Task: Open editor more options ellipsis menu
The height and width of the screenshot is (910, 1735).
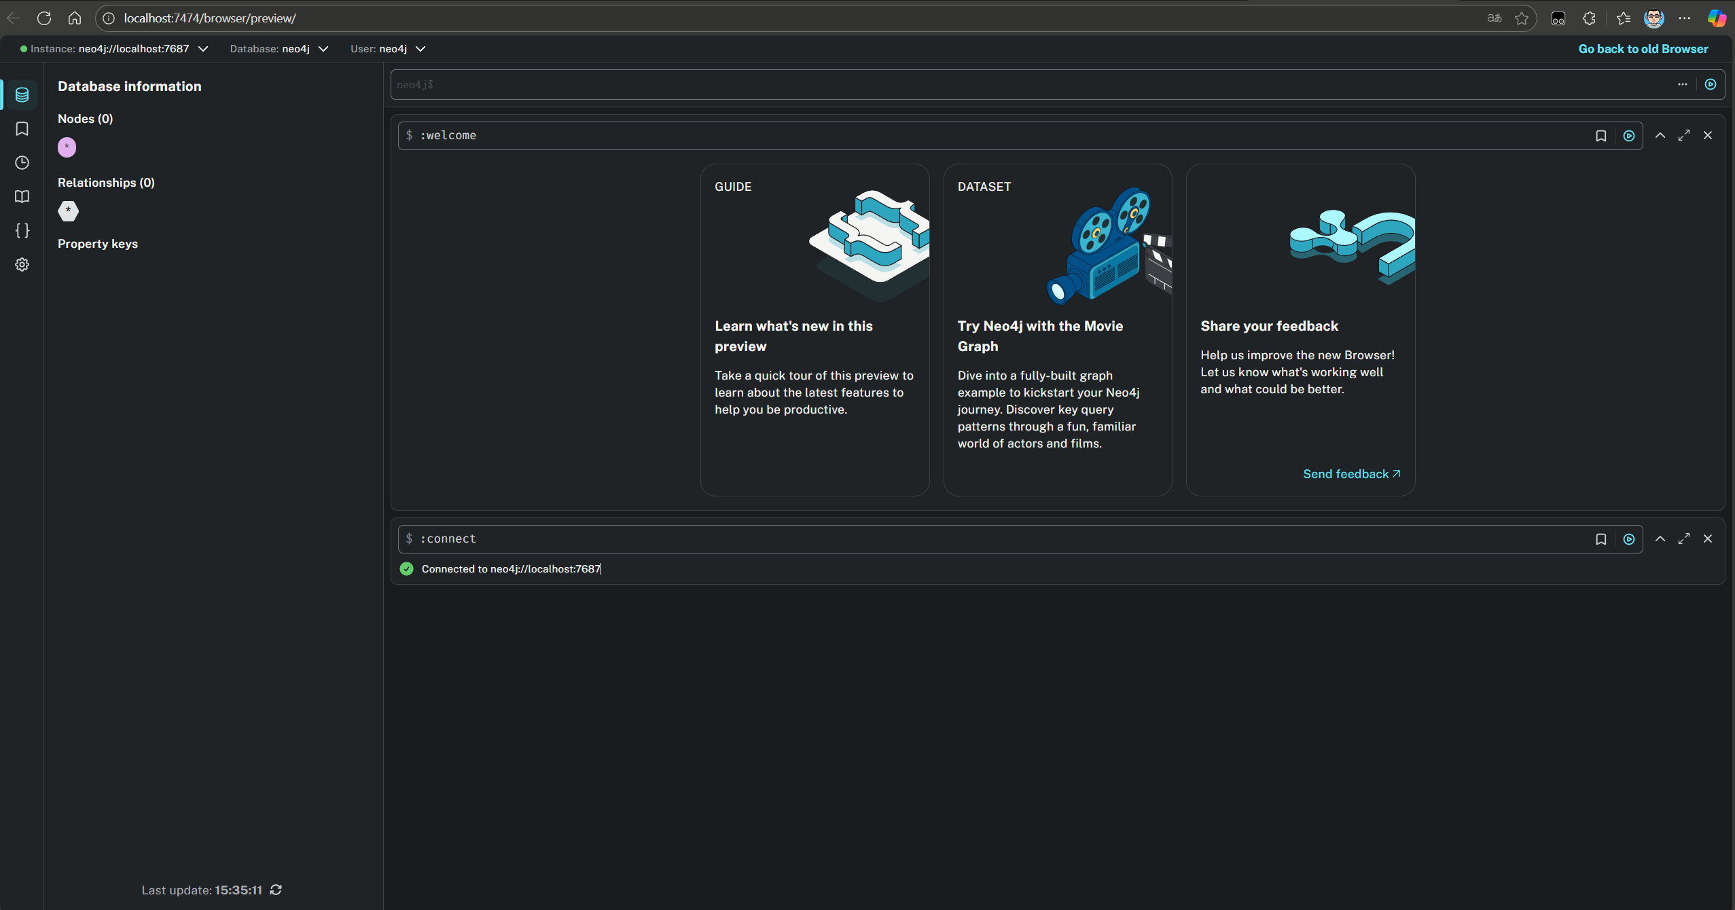Action: click(x=1682, y=84)
